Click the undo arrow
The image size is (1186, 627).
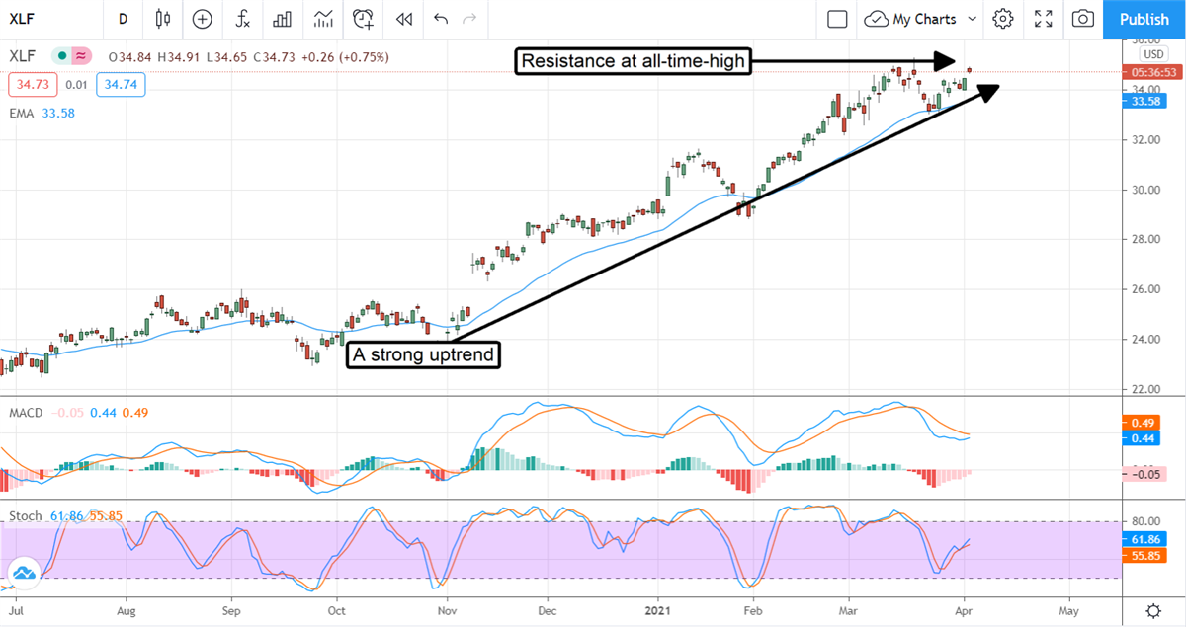pos(440,19)
